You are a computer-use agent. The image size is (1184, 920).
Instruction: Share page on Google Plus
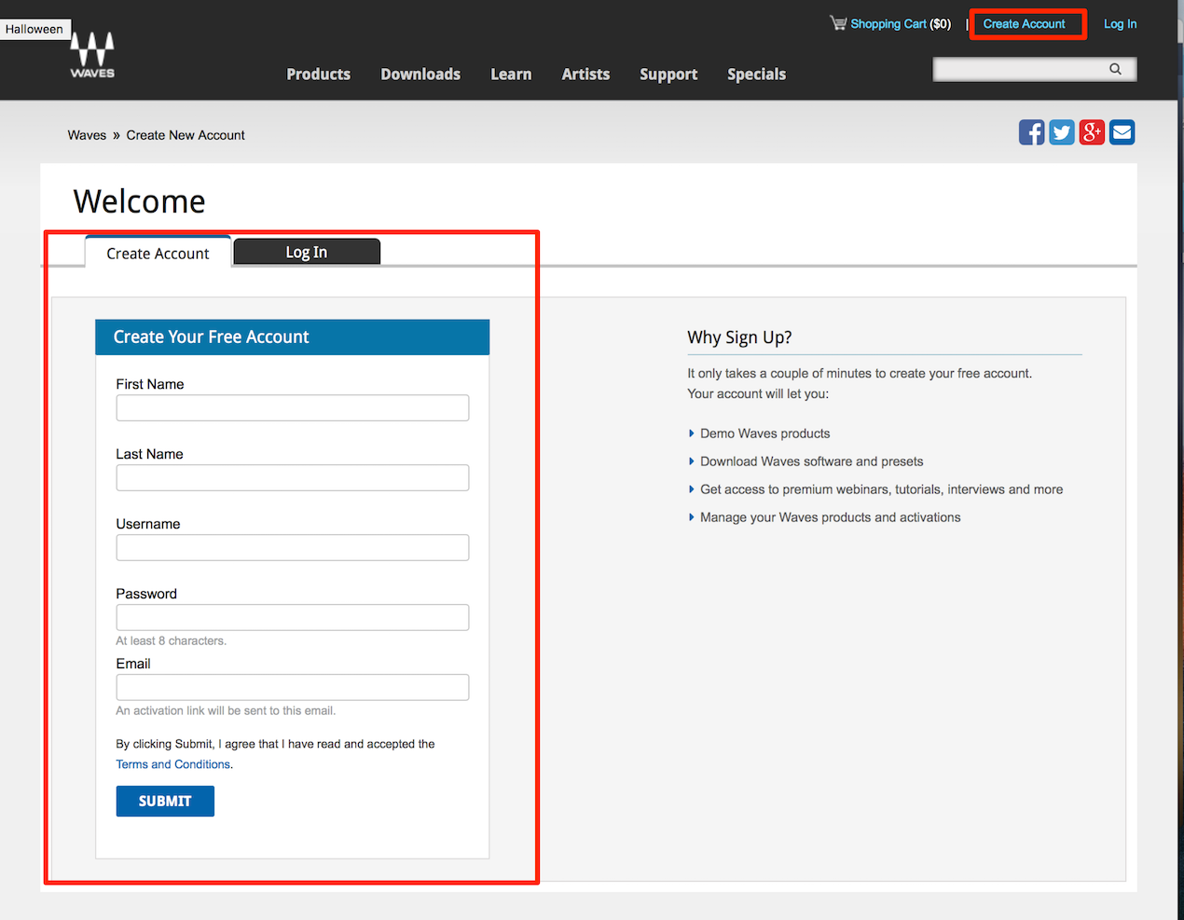tap(1092, 132)
